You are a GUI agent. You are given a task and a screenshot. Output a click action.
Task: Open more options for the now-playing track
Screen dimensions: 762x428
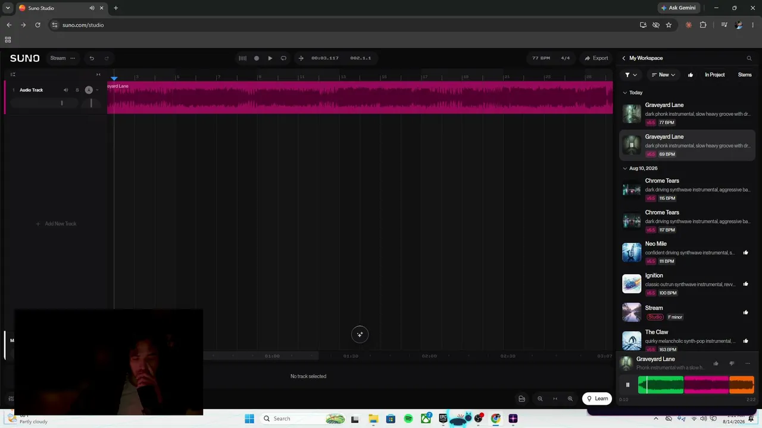[x=748, y=363]
